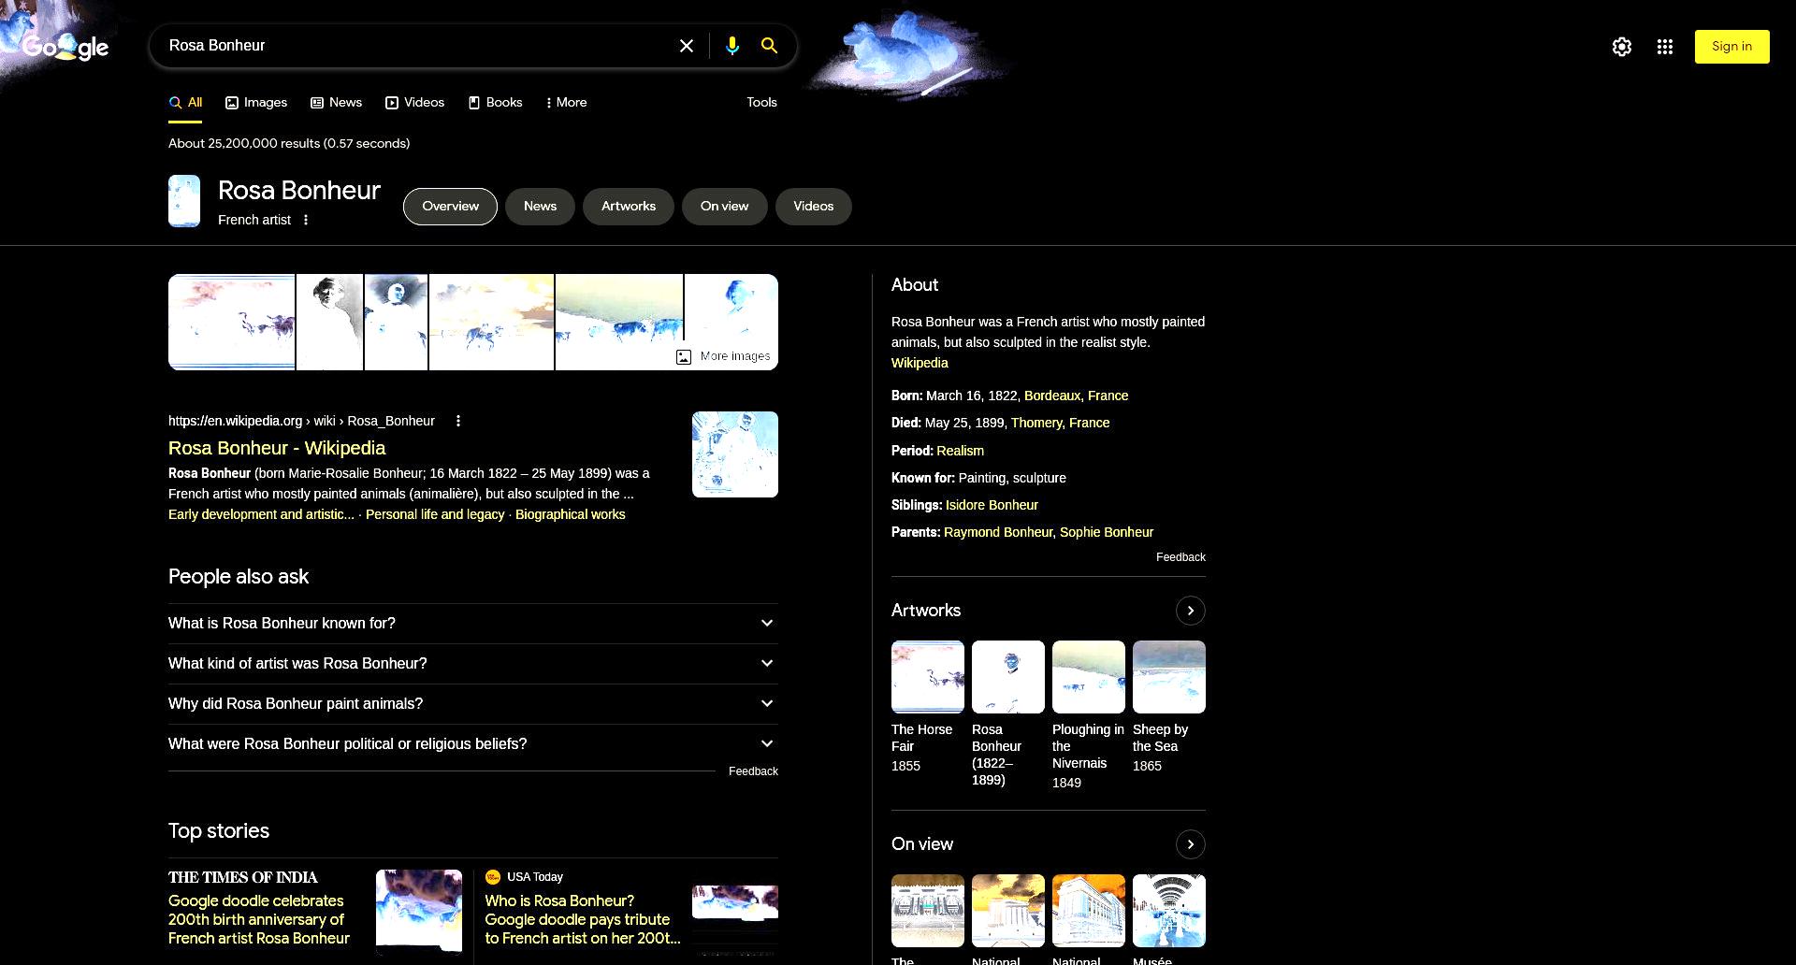
Task: Open Google settings gear icon
Action: click(x=1622, y=47)
